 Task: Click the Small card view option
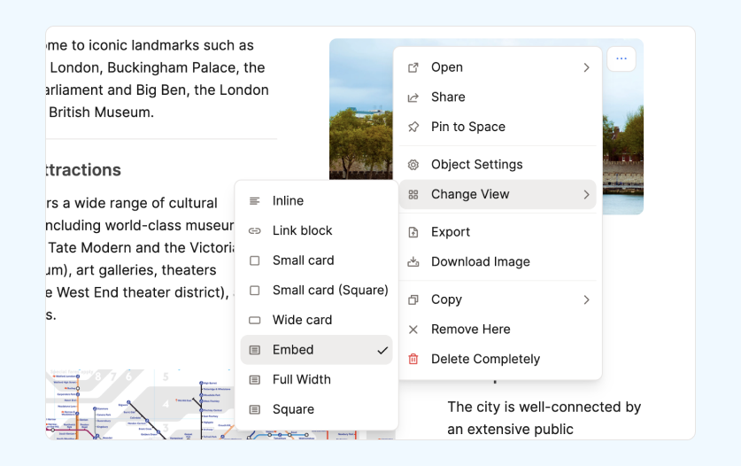click(303, 260)
